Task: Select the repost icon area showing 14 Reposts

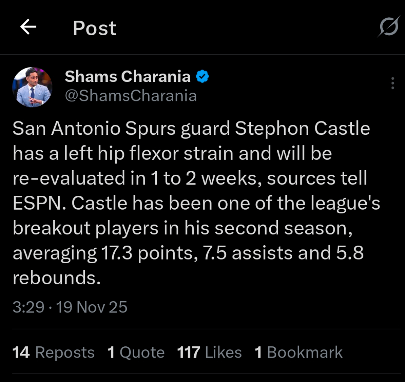Action: pyautogui.click(x=53, y=352)
